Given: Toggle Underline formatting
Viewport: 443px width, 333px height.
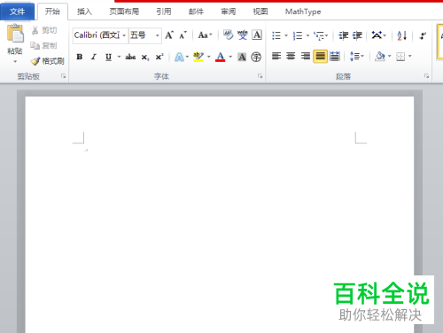Looking at the screenshot, I should pos(108,57).
